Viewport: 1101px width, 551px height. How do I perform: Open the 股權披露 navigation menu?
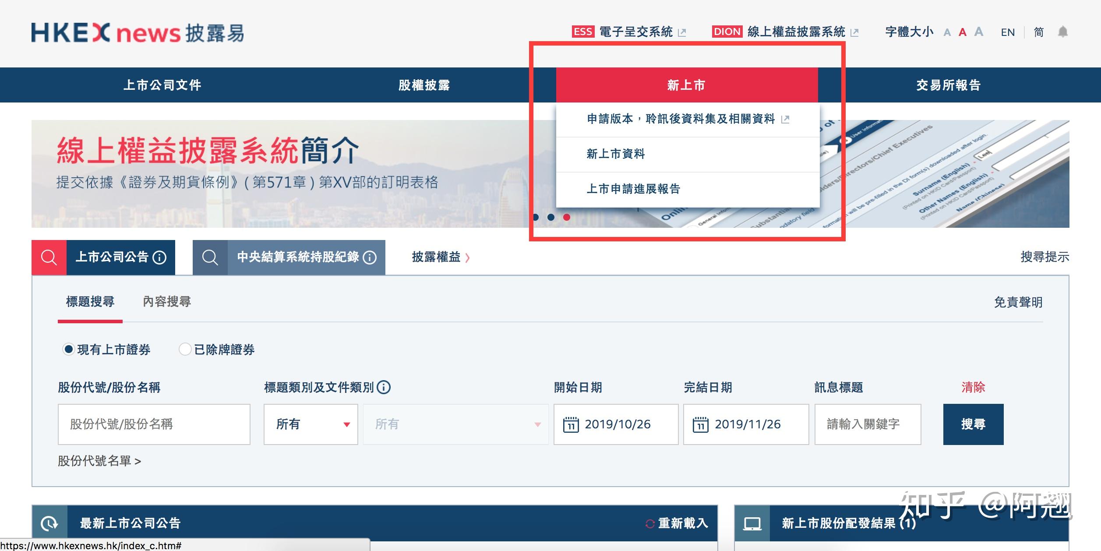point(426,85)
